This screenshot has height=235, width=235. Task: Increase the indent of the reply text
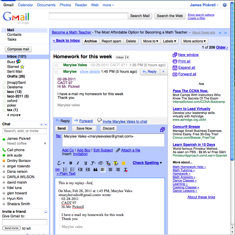[88, 170]
